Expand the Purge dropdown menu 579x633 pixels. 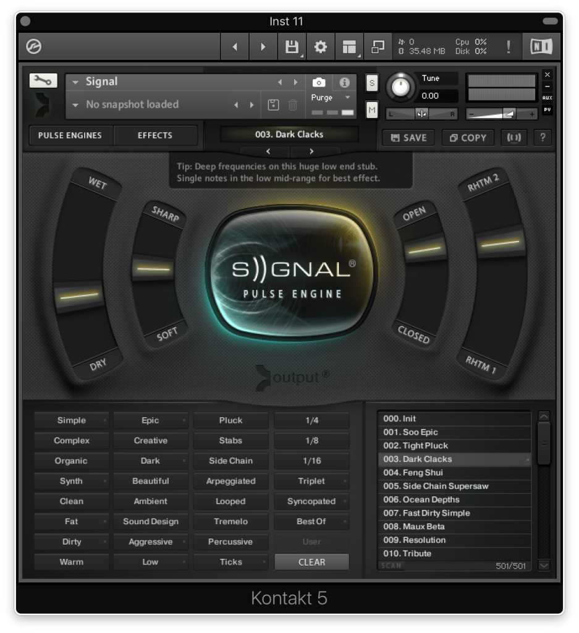click(x=347, y=98)
